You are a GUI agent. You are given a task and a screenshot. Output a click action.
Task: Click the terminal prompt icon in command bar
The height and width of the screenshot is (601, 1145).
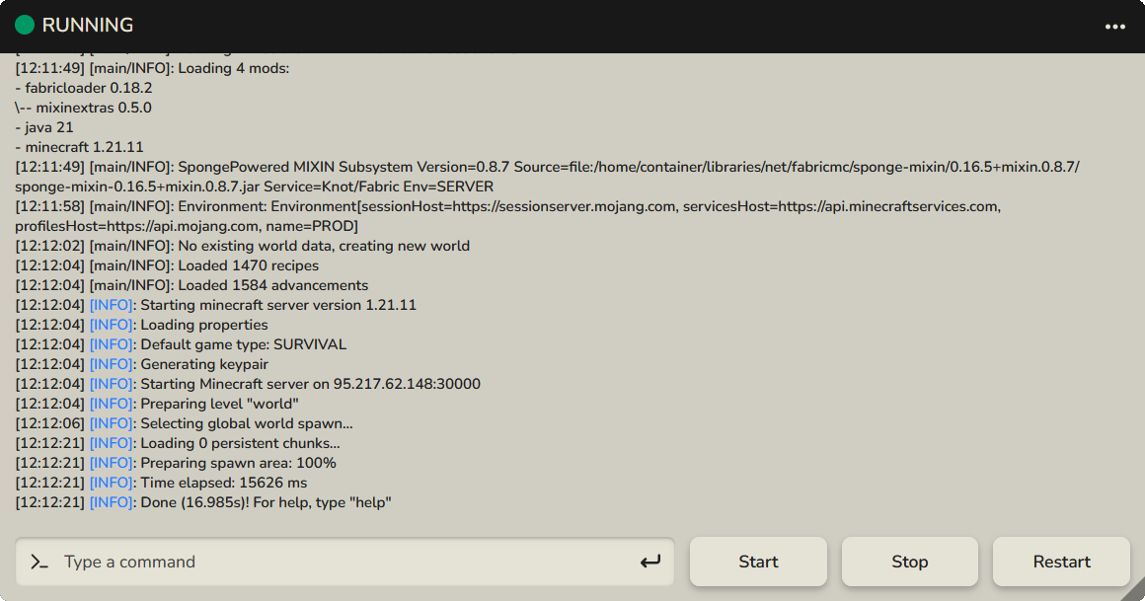39,563
